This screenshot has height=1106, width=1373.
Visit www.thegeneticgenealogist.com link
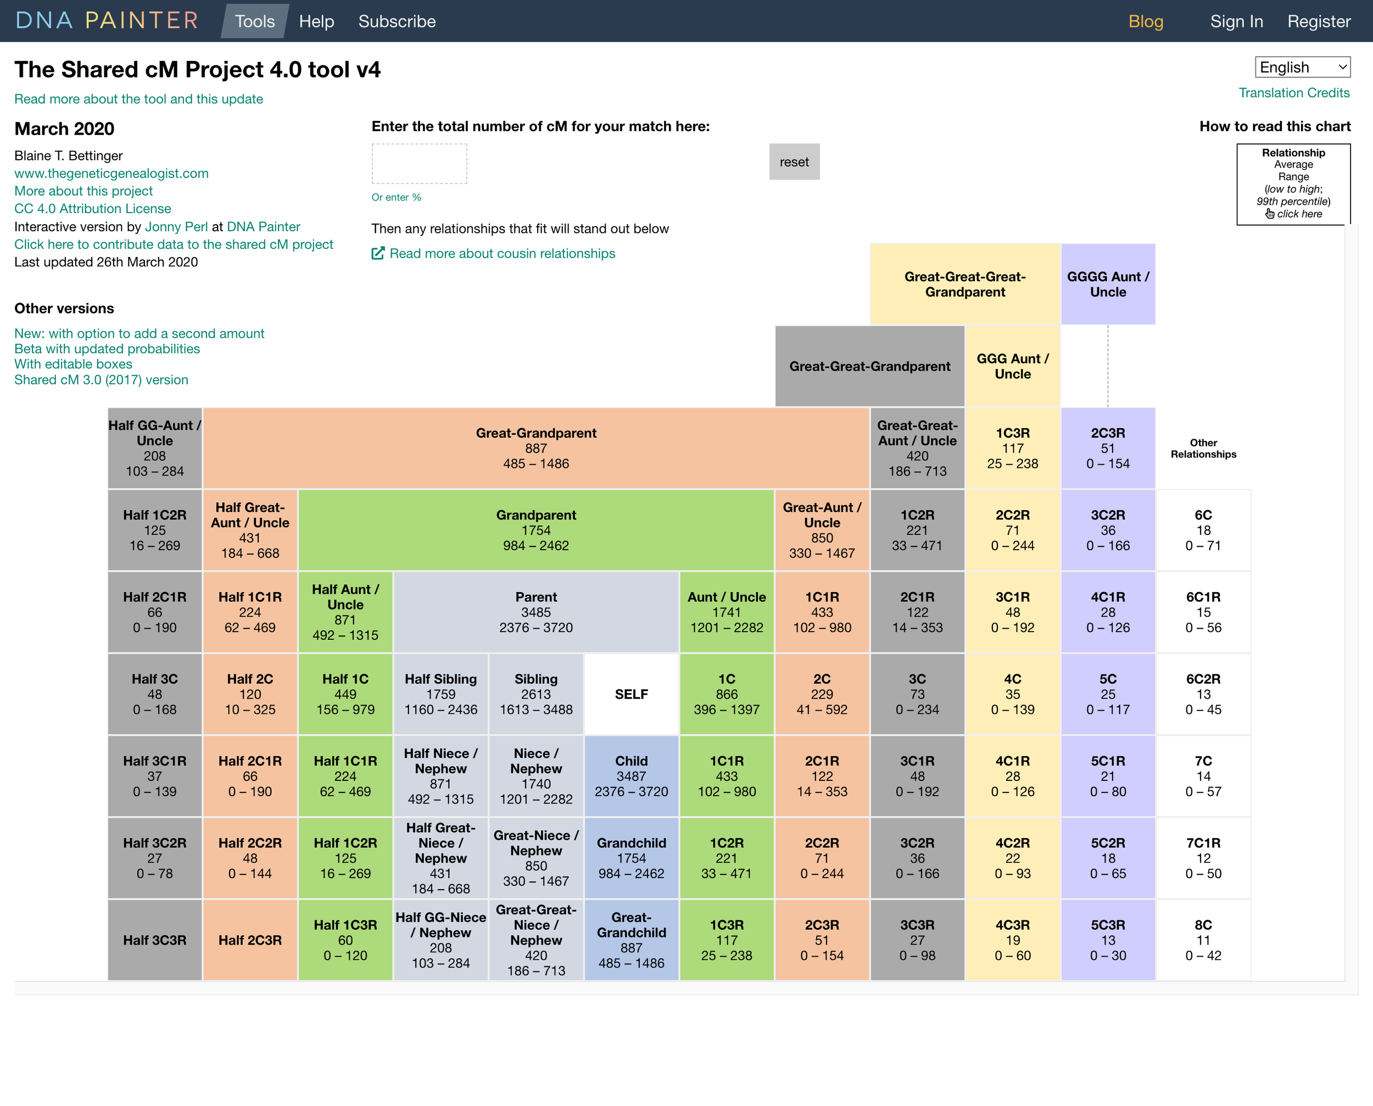[111, 174]
